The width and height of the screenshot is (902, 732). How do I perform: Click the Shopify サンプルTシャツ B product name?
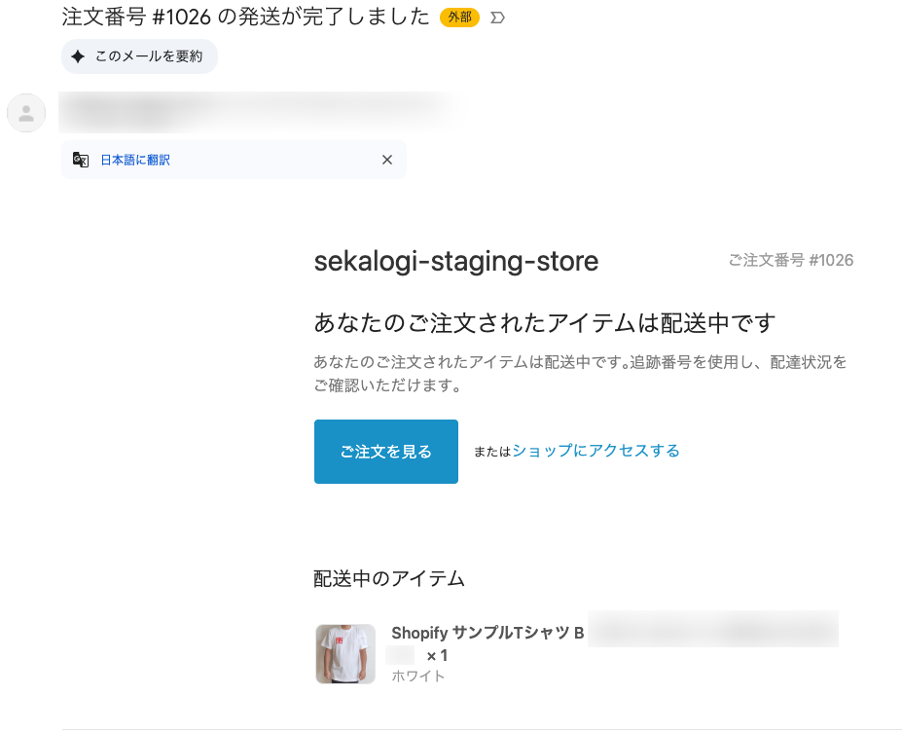[x=487, y=633]
